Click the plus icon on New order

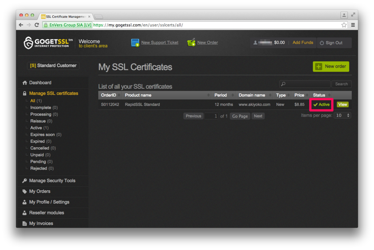pyautogui.click(x=318, y=66)
